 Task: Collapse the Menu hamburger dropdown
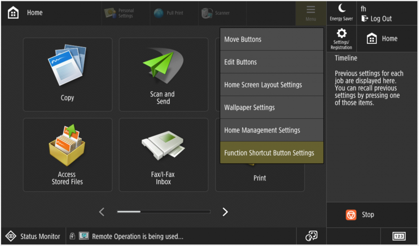pyautogui.click(x=310, y=13)
